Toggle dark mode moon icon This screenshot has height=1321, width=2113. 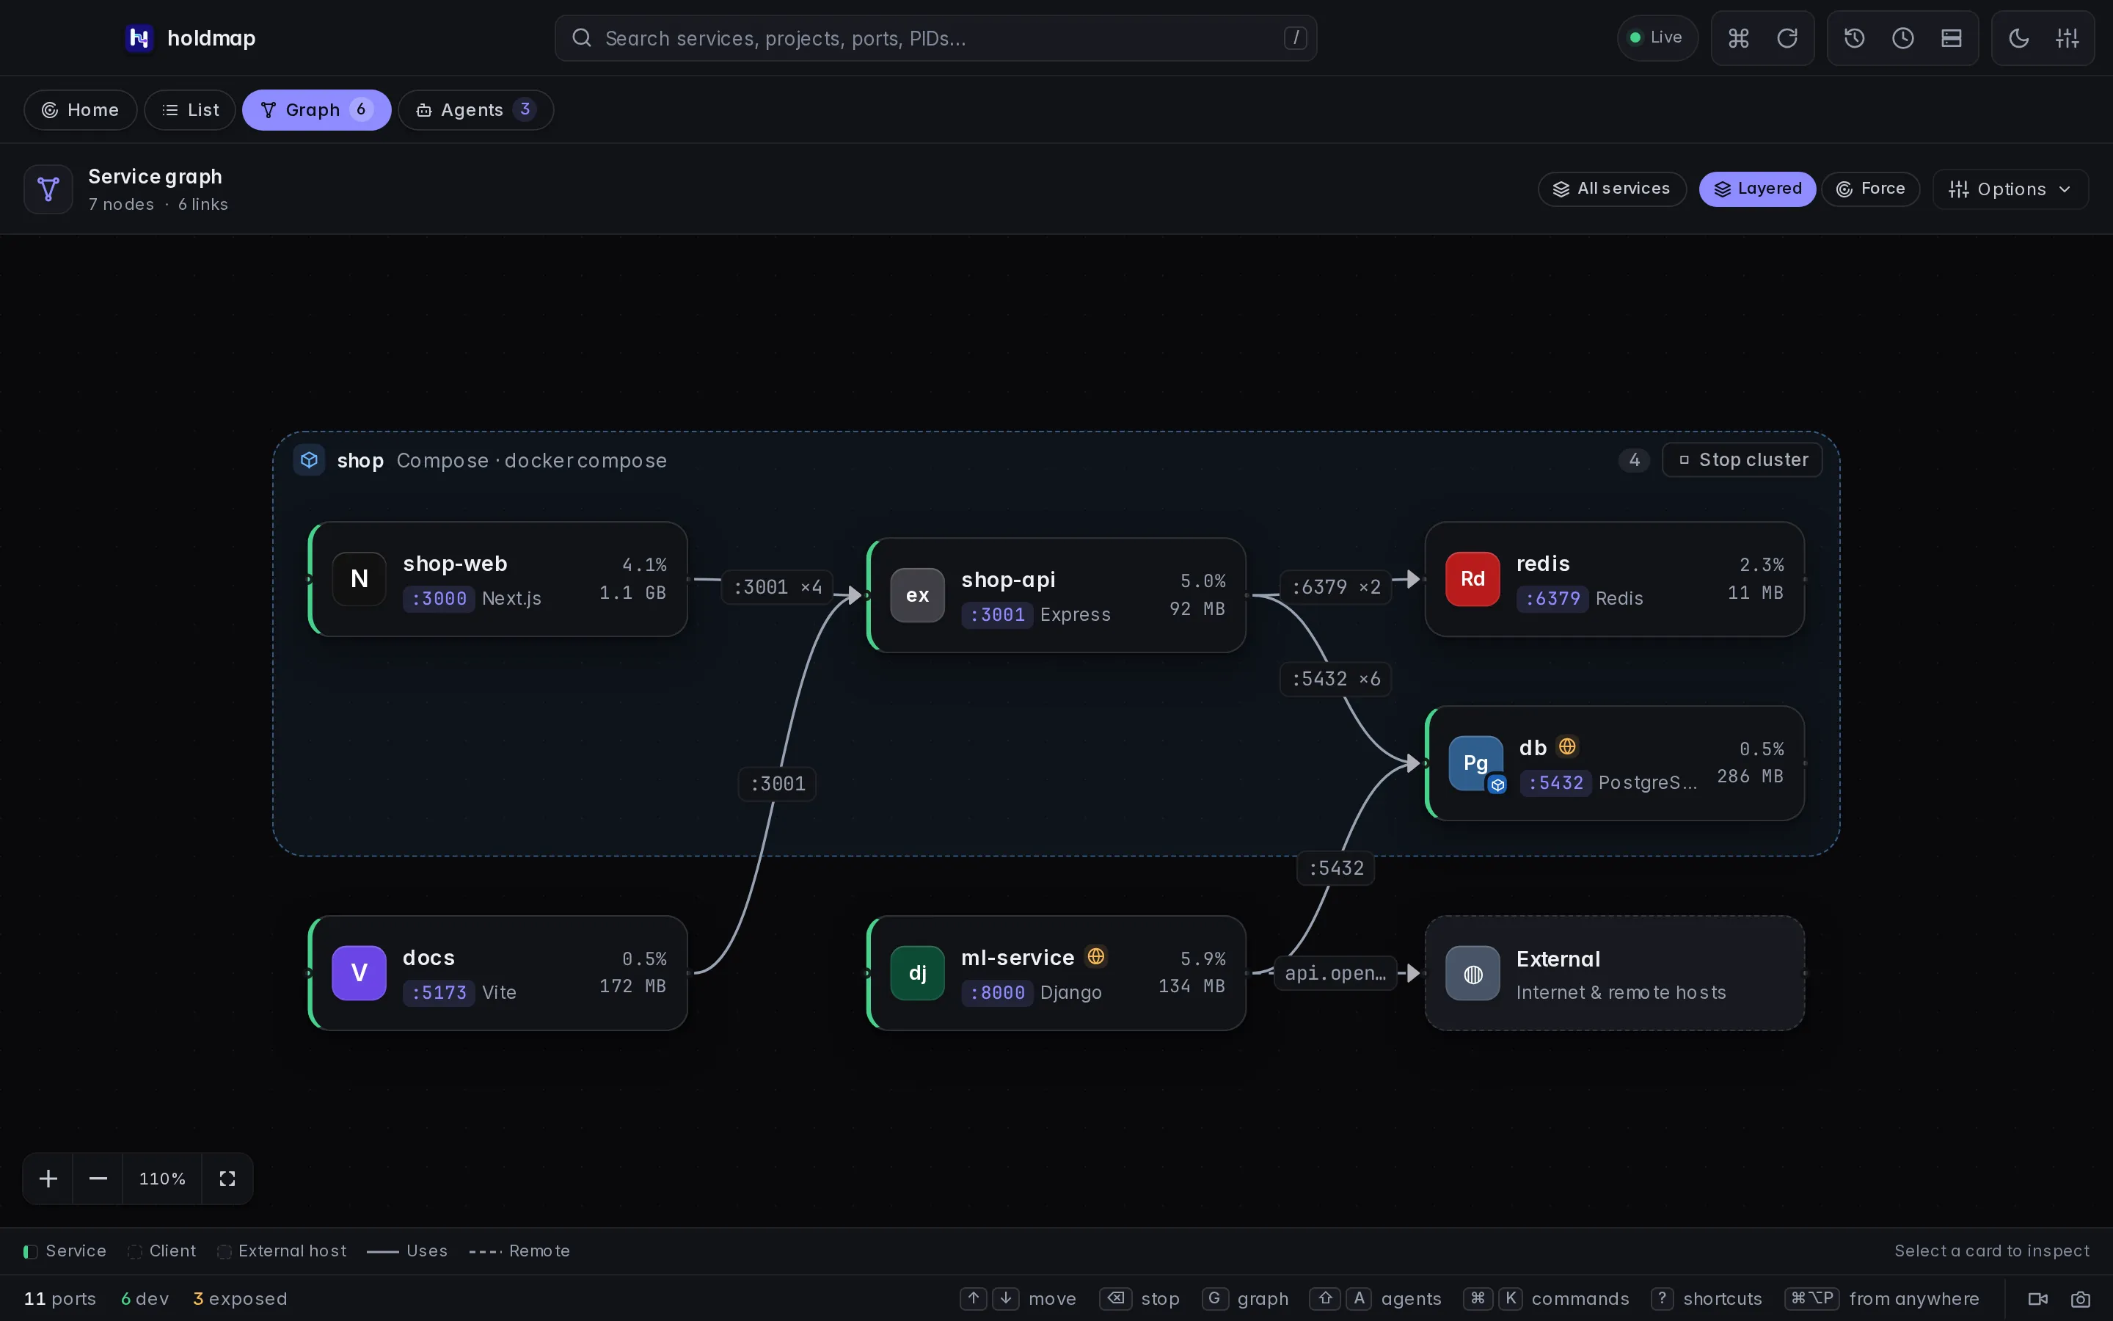2018,37
